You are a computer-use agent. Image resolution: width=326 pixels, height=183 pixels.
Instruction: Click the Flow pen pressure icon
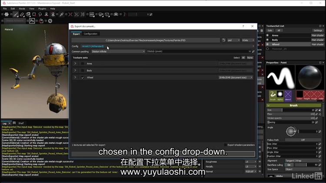pyautogui.click(x=320, y=114)
